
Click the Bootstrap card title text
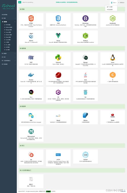click(85, 23)
